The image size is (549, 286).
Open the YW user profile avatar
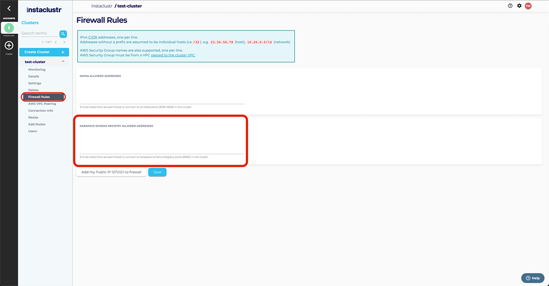coord(528,6)
